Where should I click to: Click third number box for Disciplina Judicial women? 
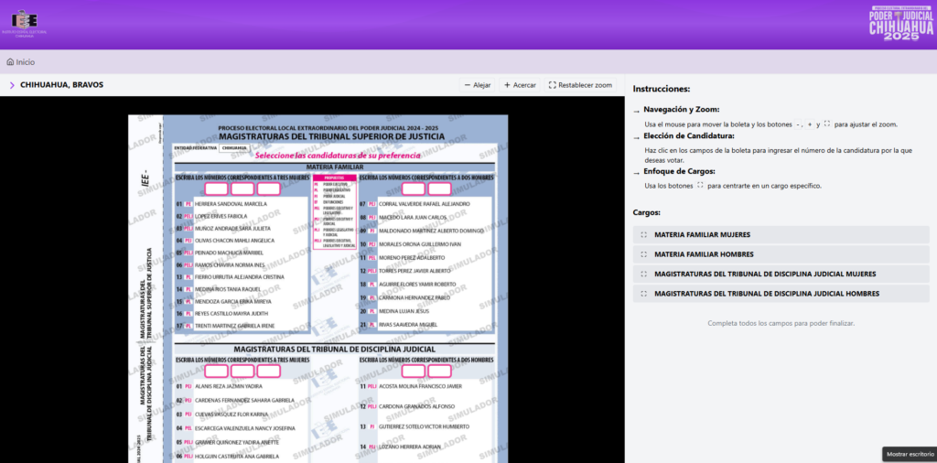point(268,371)
